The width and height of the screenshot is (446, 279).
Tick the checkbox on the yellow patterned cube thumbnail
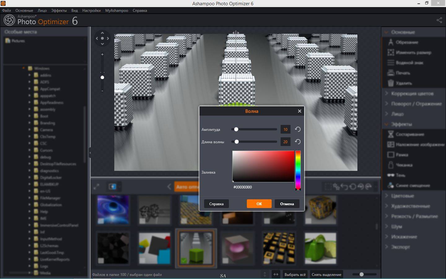click(x=308, y=221)
